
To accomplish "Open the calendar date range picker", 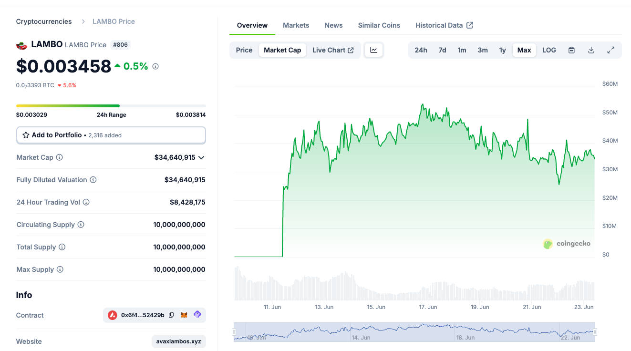I will click(571, 50).
